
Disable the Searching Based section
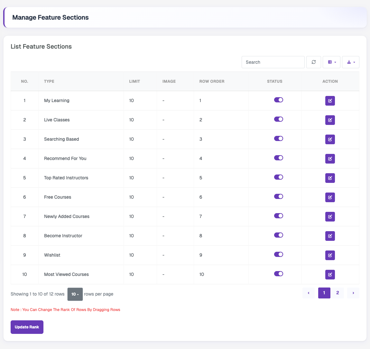[x=278, y=139]
